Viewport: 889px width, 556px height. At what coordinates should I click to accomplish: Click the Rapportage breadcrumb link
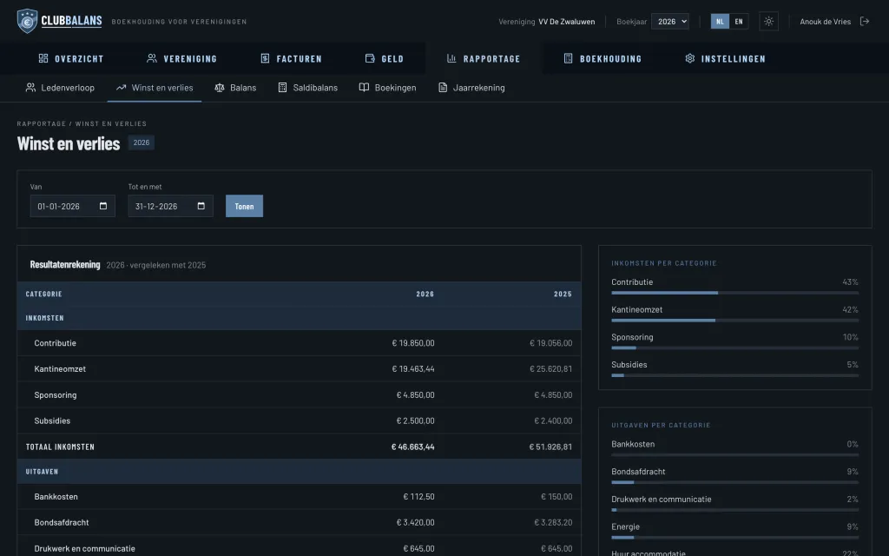42,123
